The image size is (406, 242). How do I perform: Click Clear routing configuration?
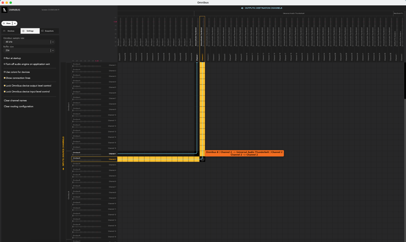pyautogui.click(x=19, y=106)
